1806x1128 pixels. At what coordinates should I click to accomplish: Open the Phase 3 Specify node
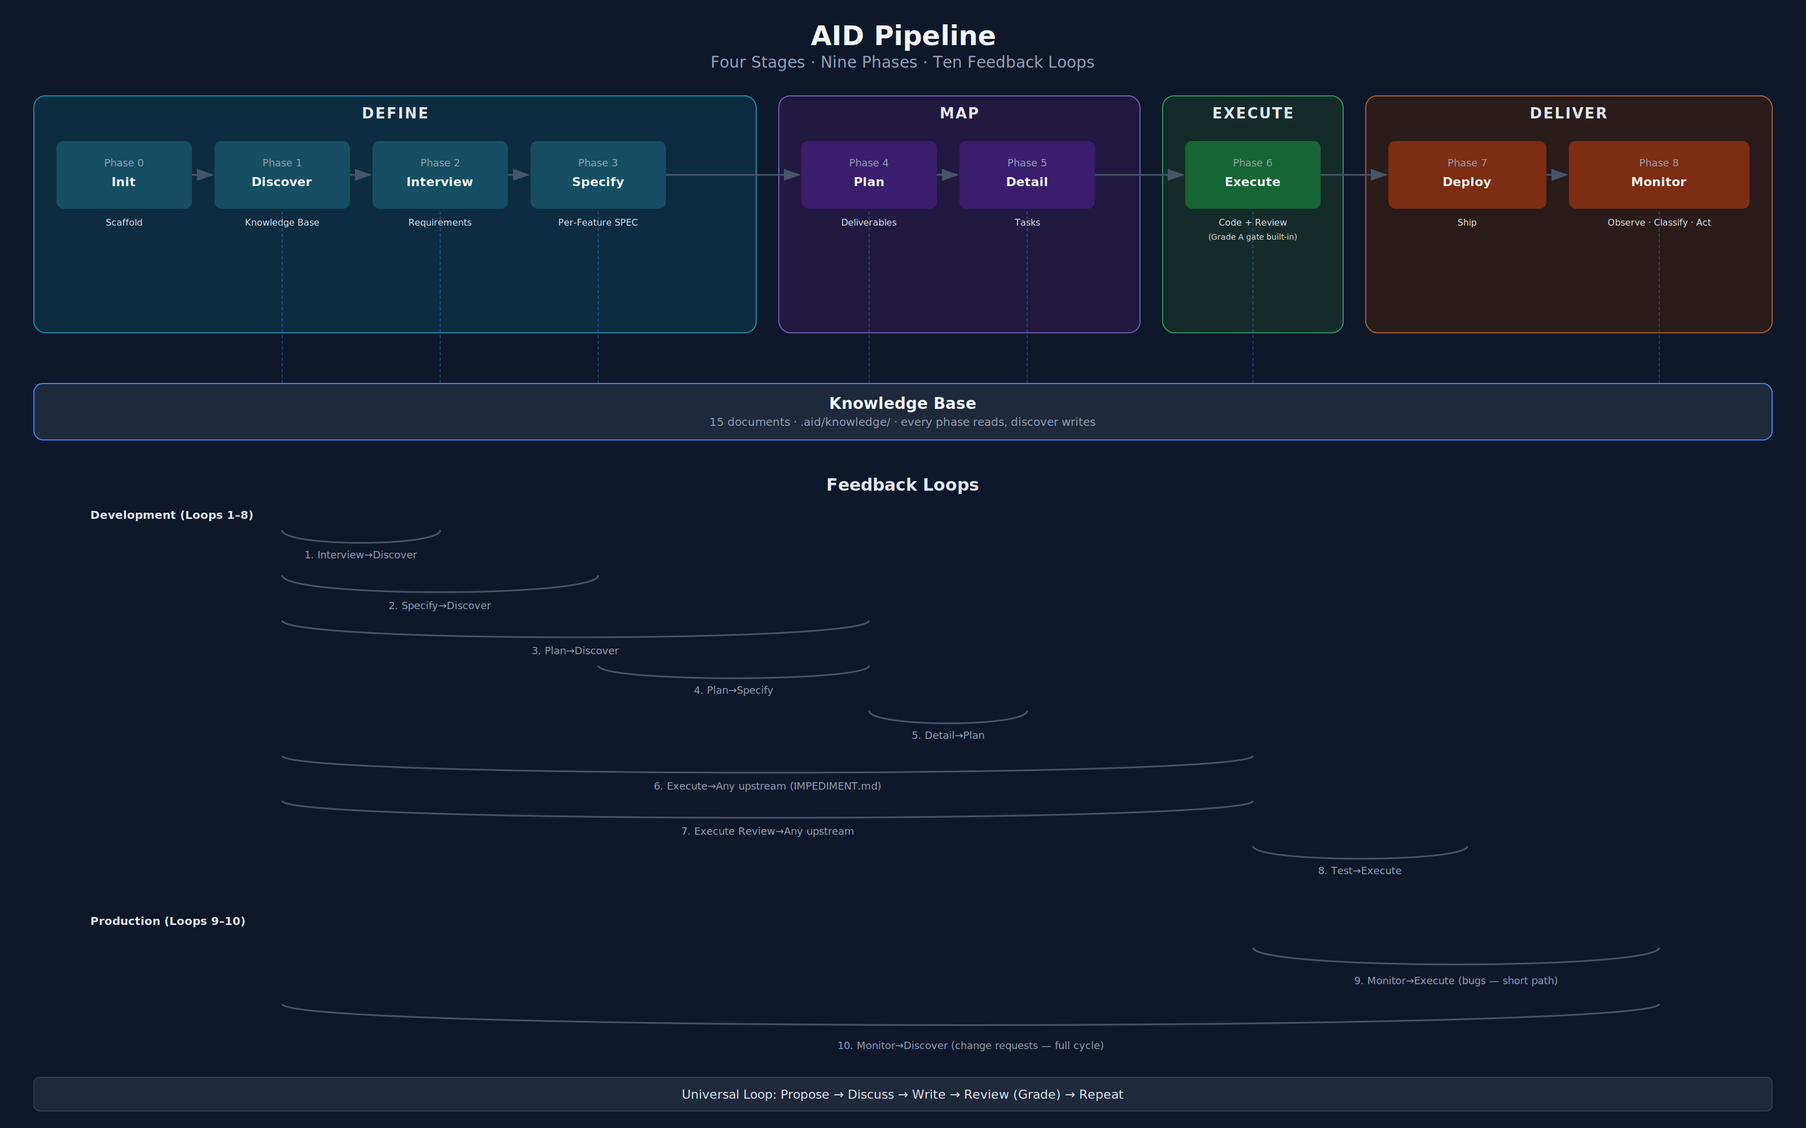tap(597, 174)
